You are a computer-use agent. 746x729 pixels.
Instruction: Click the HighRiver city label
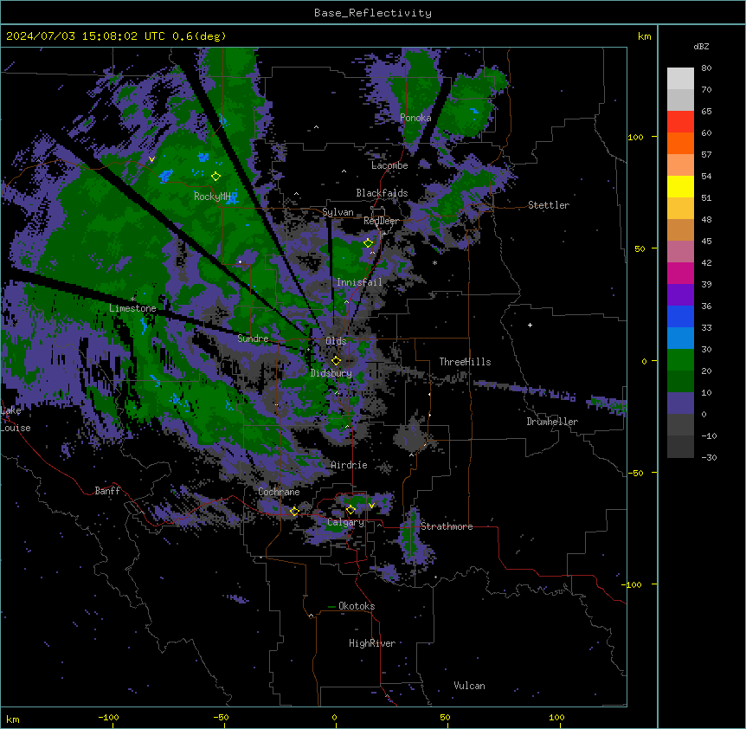click(372, 643)
